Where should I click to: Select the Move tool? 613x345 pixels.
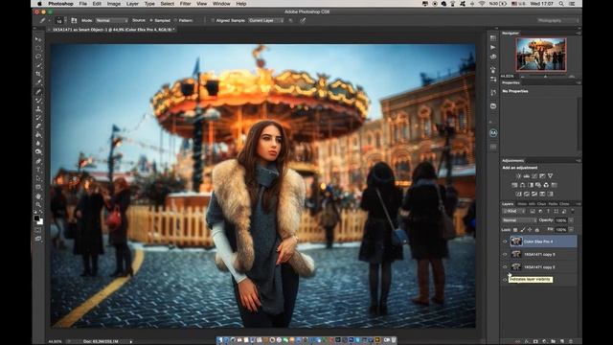coord(38,39)
